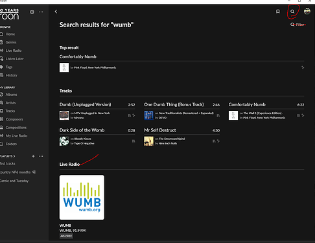This screenshot has height=243, width=315.
Task: Click the New Traditionalists album art
Action: click(148, 115)
